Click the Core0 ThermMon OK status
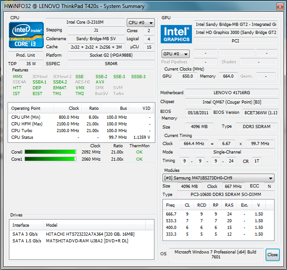 (139, 152)
